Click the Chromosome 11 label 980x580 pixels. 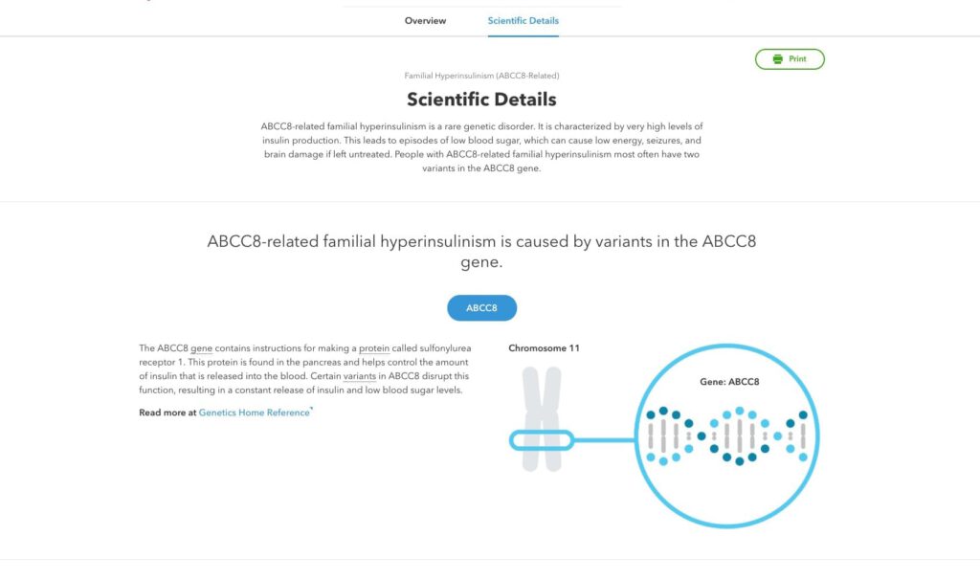[544, 348]
